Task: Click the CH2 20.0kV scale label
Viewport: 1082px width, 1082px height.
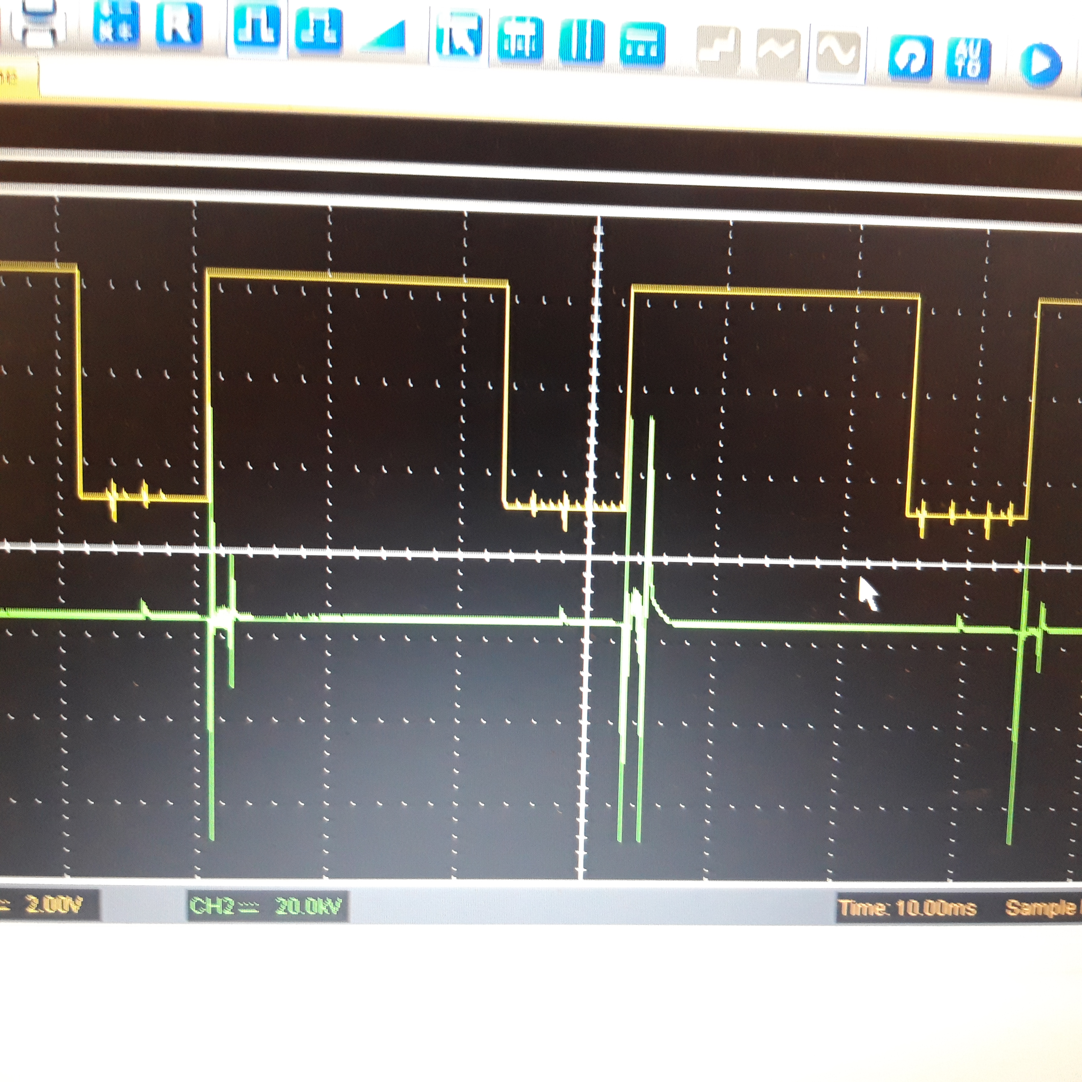Action: [x=268, y=906]
